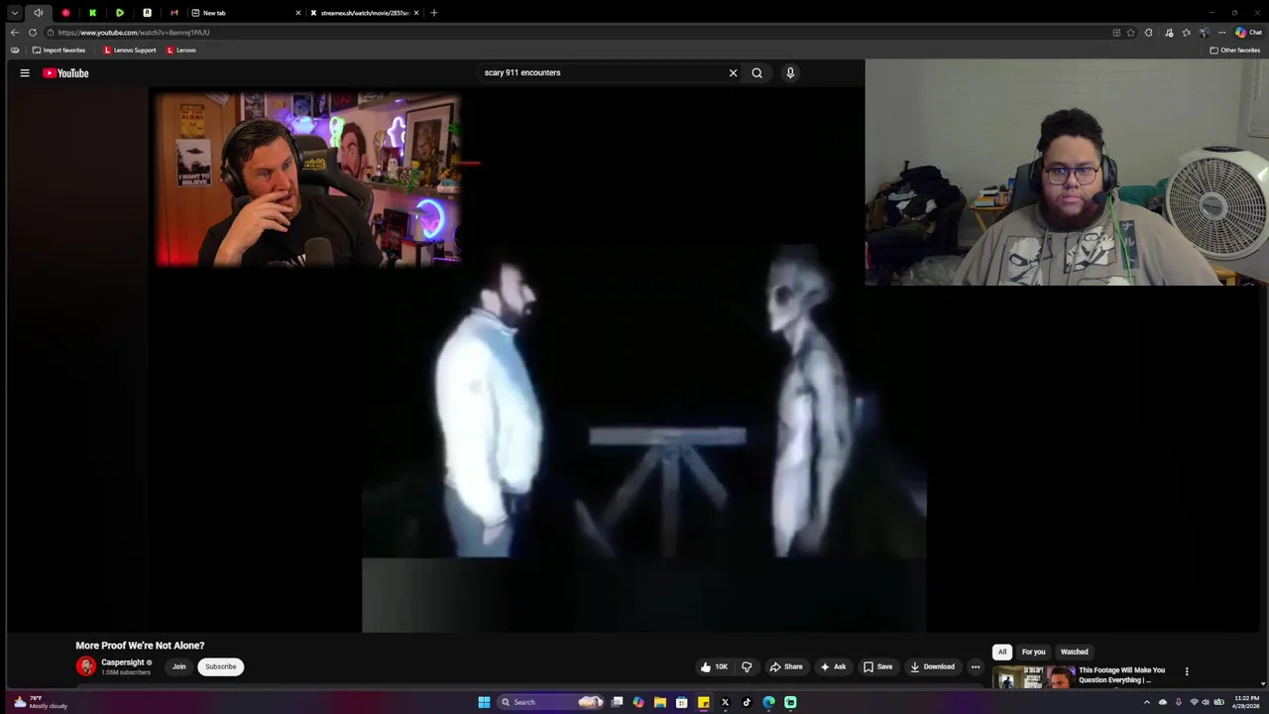Open Microsoft Edge from taskbar
Image resolution: width=1269 pixels, height=714 pixels.
click(768, 702)
